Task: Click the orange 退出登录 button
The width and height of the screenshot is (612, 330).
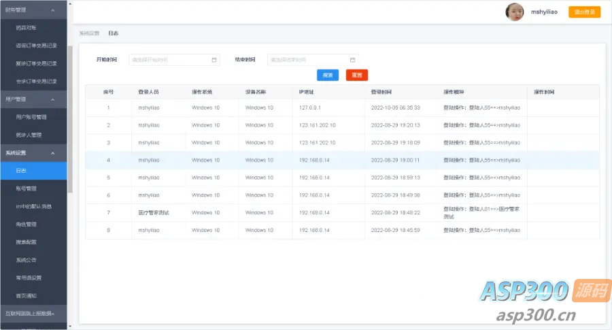Action: click(584, 12)
